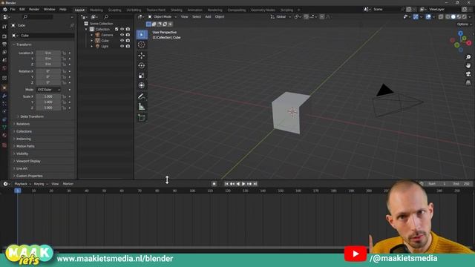475x267 pixels.
Task: Toggle visibility eye of Light object
Action: [x=122, y=46]
